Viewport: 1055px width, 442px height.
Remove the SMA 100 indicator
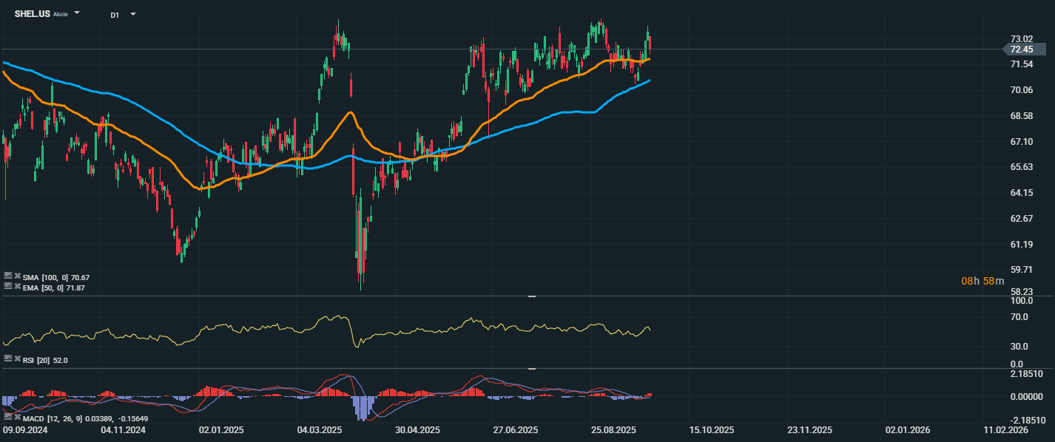pyautogui.click(x=17, y=276)
